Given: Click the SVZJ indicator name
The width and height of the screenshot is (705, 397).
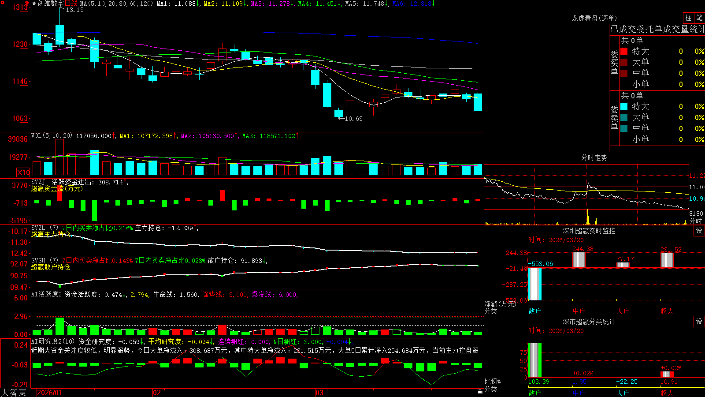Looking at the screenshot, I should 38,182.
